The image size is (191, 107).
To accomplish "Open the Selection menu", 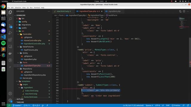I will click(x=18, y=7).
